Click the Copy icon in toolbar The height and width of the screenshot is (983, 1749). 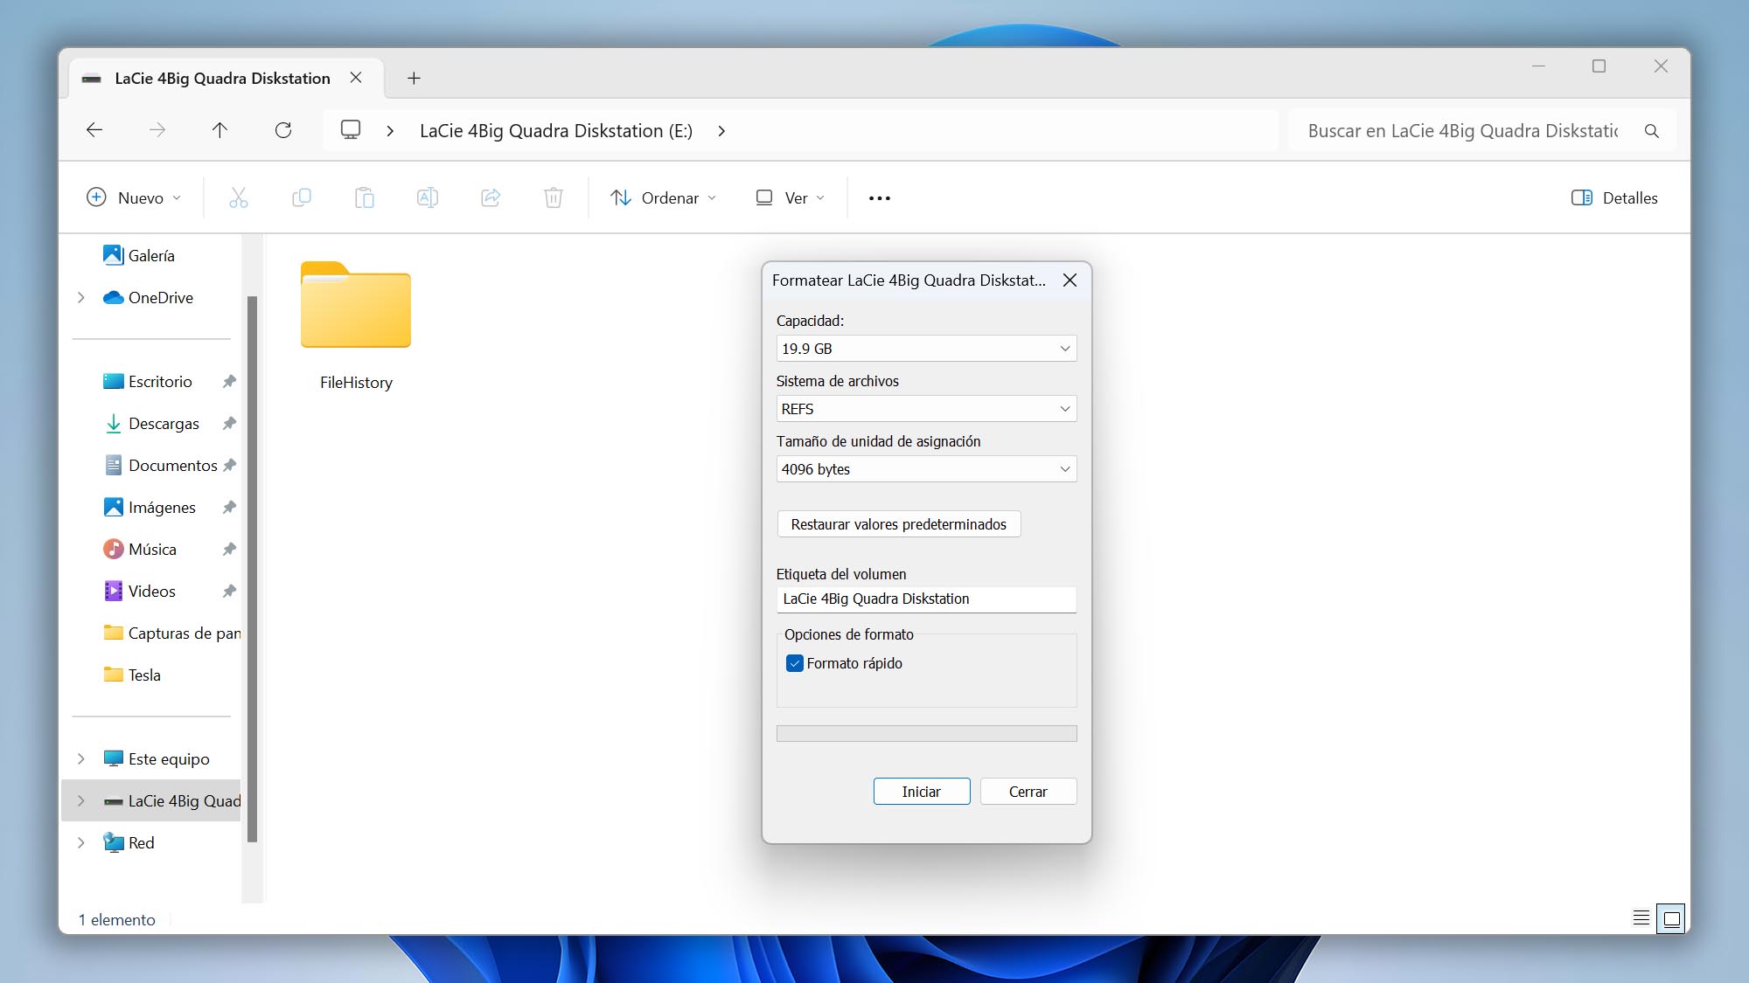tap(302, 198)
